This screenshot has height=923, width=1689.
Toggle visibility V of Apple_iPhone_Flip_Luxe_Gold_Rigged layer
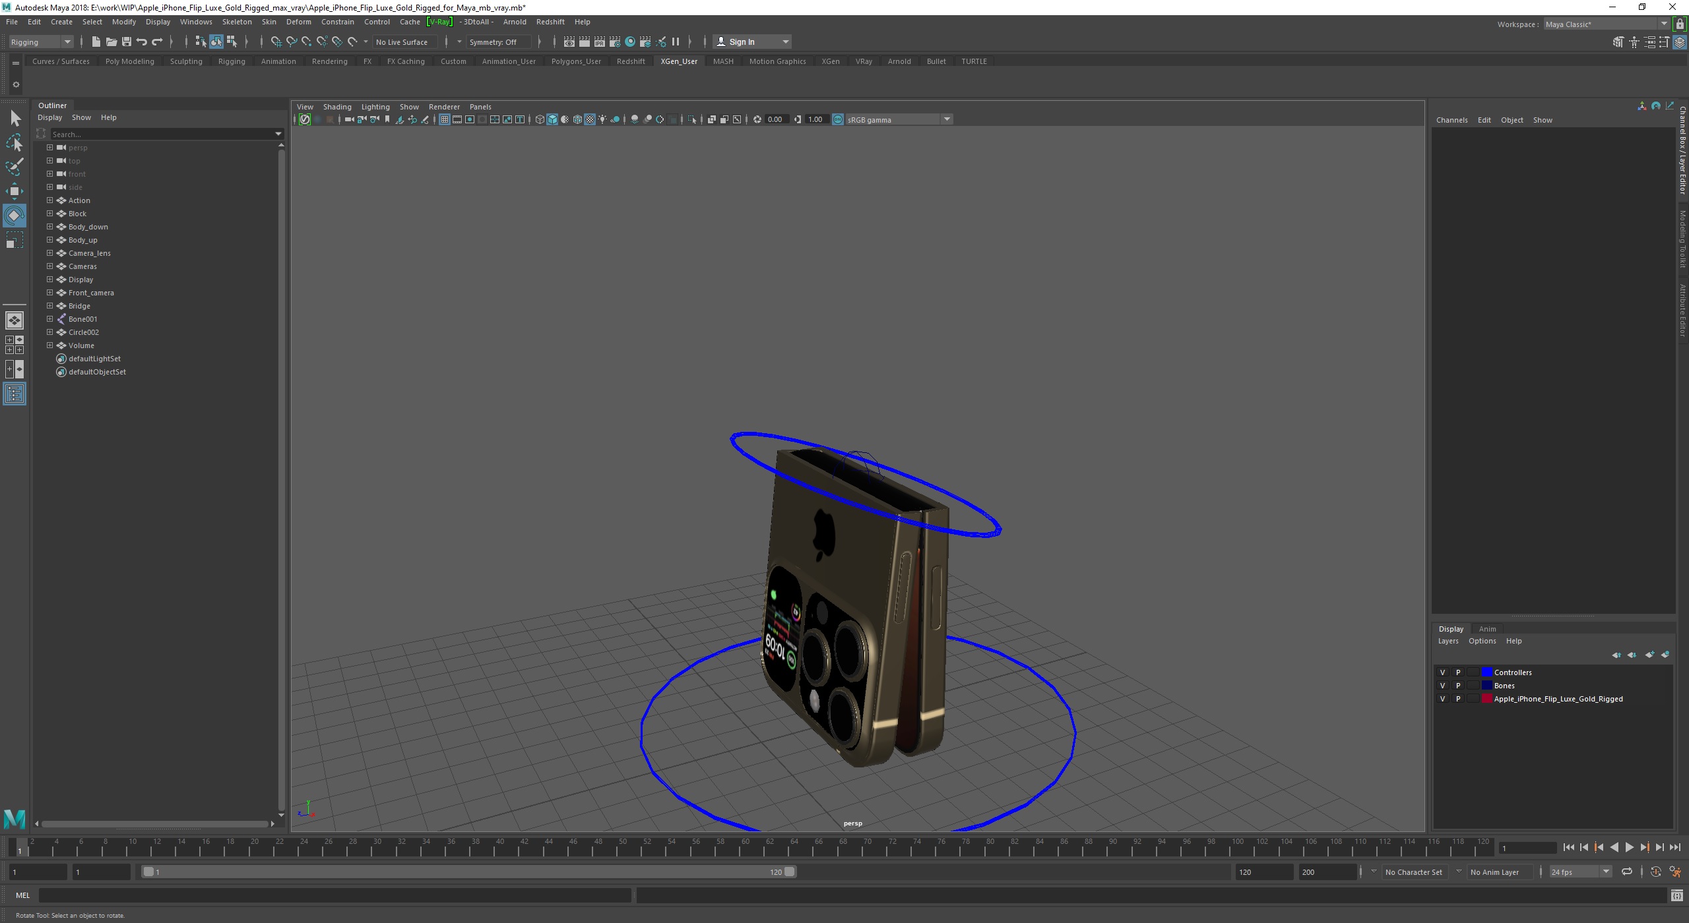click(x=1442, y=699)
